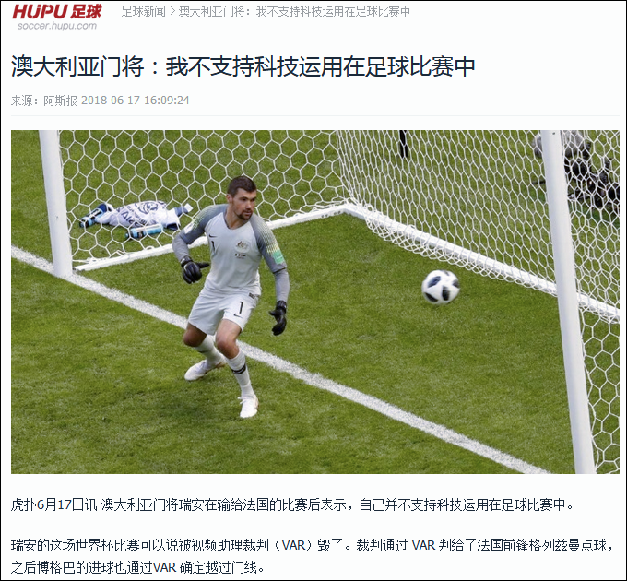The width and height of the screenshot is (627, 581).
Task: Click the number 1 on goalkeeper's shorts
Action: coord(241,307)
